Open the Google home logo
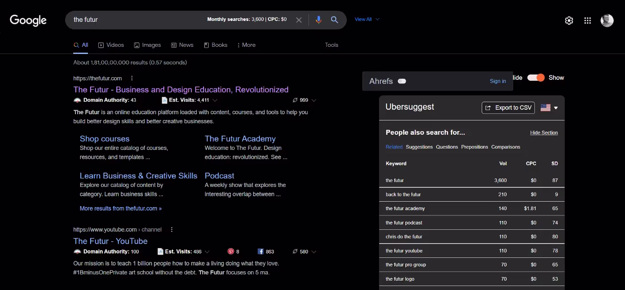The width and height of the screenshot is (625, 290). (28, 20)
